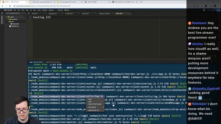Collapse the test folder arrow
Viewport: 221px width, 124px height.
click(8, 21)
